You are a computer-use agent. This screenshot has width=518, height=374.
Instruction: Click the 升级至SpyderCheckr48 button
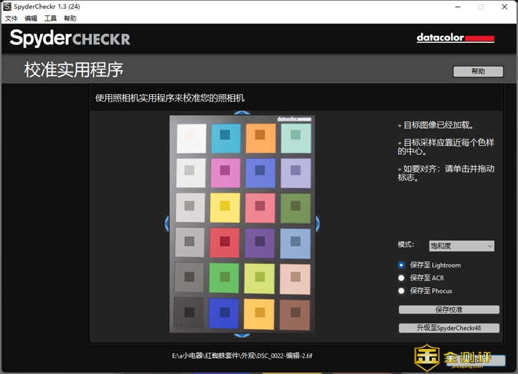(449, 328)
